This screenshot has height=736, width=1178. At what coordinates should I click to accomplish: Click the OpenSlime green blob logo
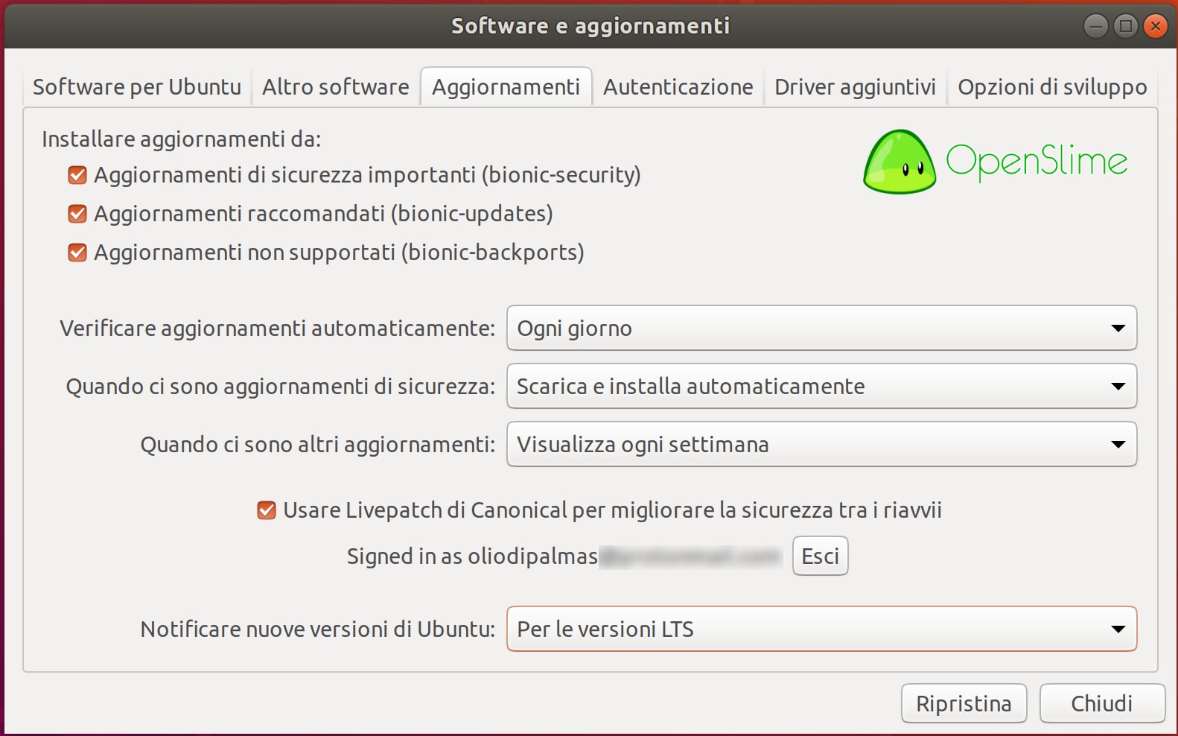click(x=899, y=162)
